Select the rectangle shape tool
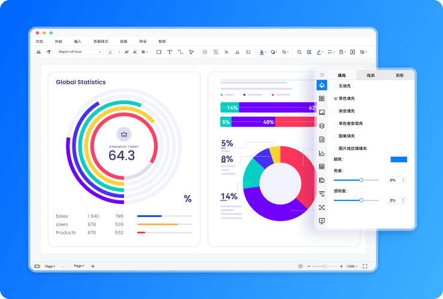Viewport: 443px width, 299px height. point(159,52)
